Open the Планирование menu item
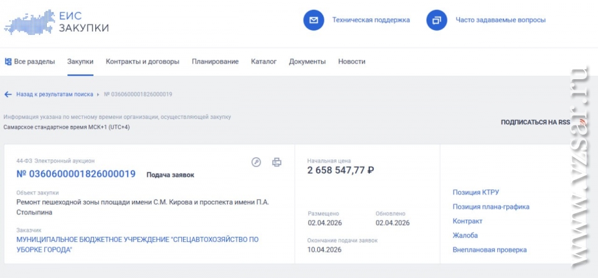The height and width of the screenshot is (278, 598). click(215, 62)
